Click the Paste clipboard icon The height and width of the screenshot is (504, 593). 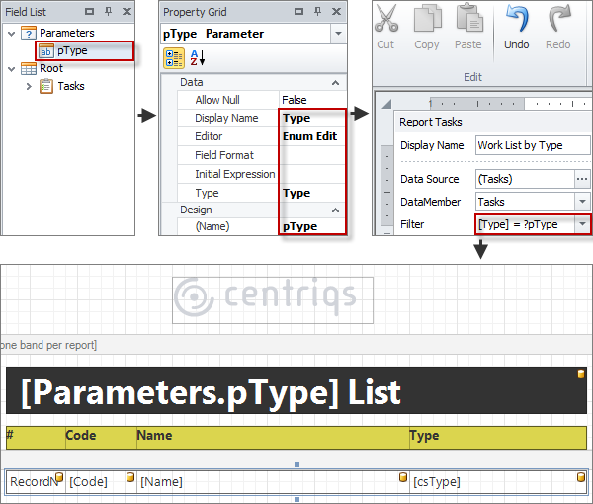pyautogui.click(x=467, y=28)
